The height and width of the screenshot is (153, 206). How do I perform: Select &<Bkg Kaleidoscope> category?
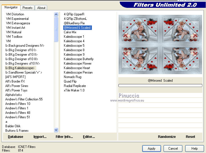click(20, 68)
